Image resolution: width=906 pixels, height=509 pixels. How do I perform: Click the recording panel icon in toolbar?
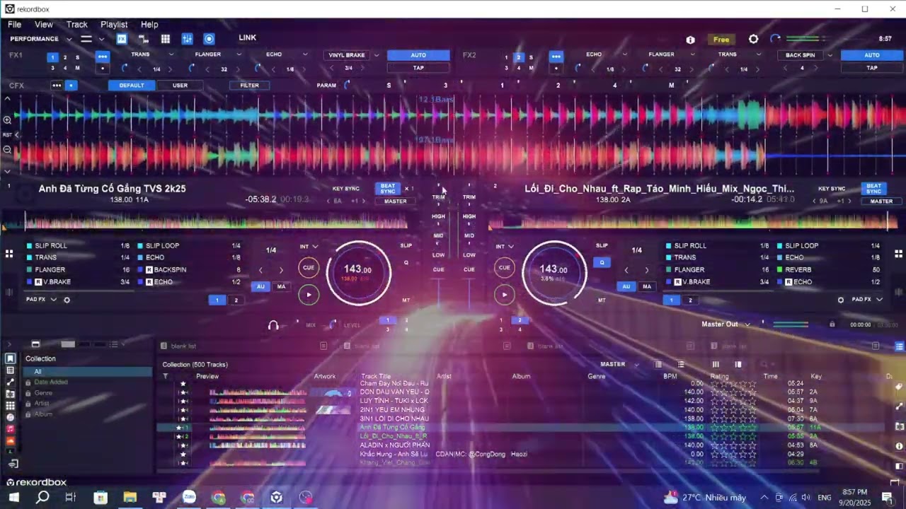point(209,39)
